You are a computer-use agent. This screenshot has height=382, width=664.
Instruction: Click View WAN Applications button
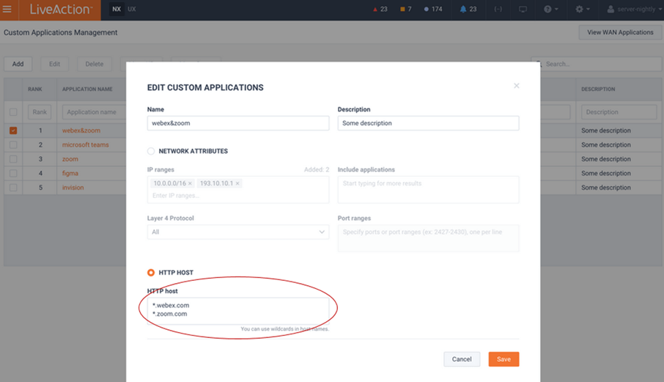620,32
